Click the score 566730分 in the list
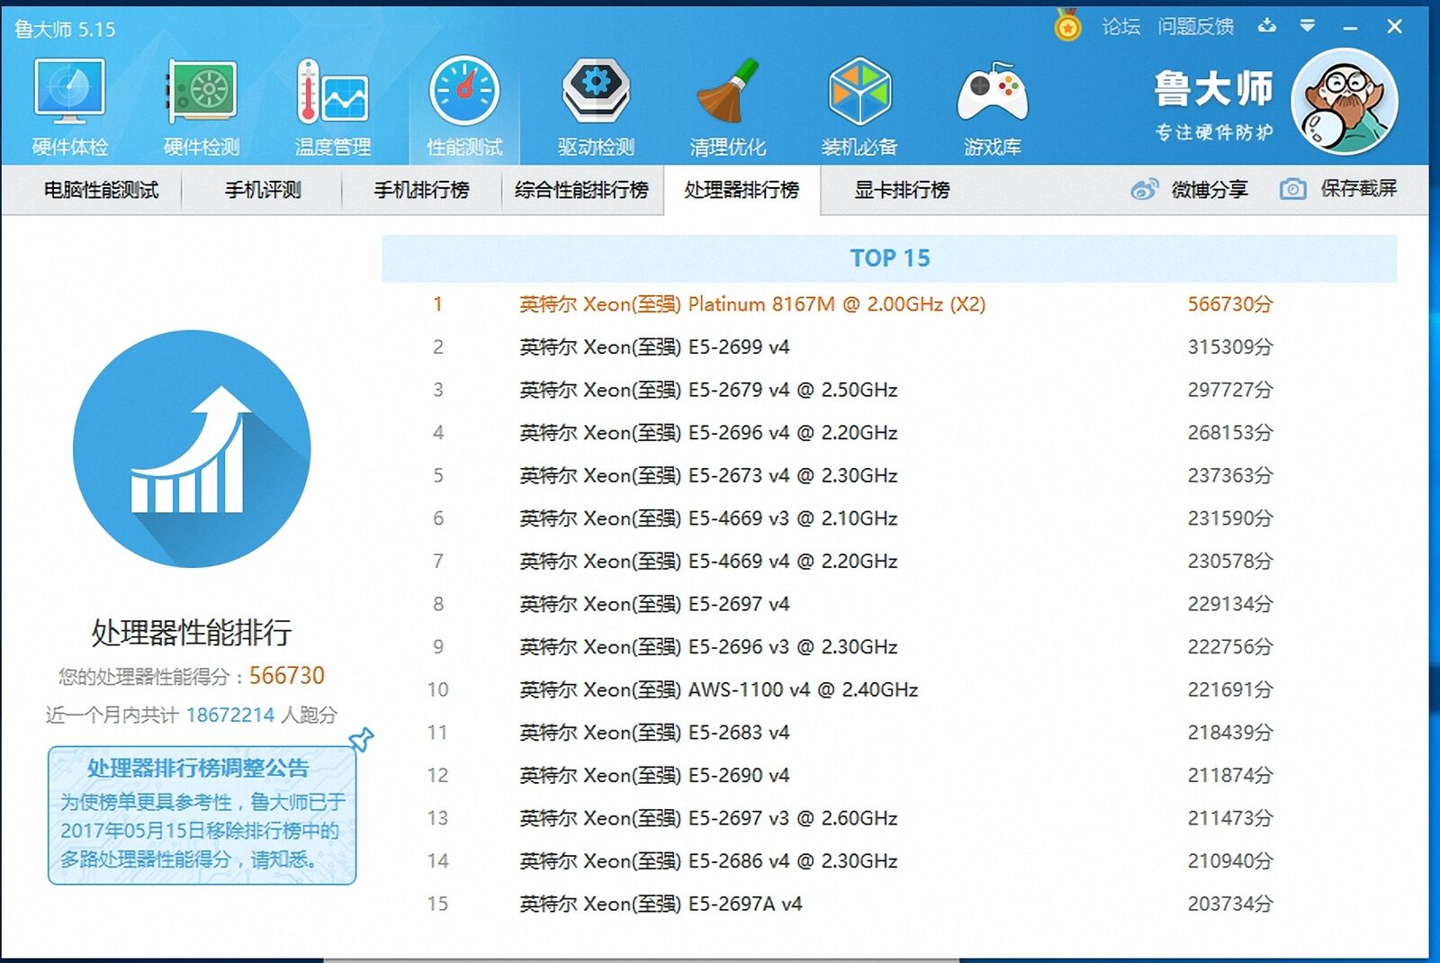The image size is (1440, 963). pos(1229,304)
